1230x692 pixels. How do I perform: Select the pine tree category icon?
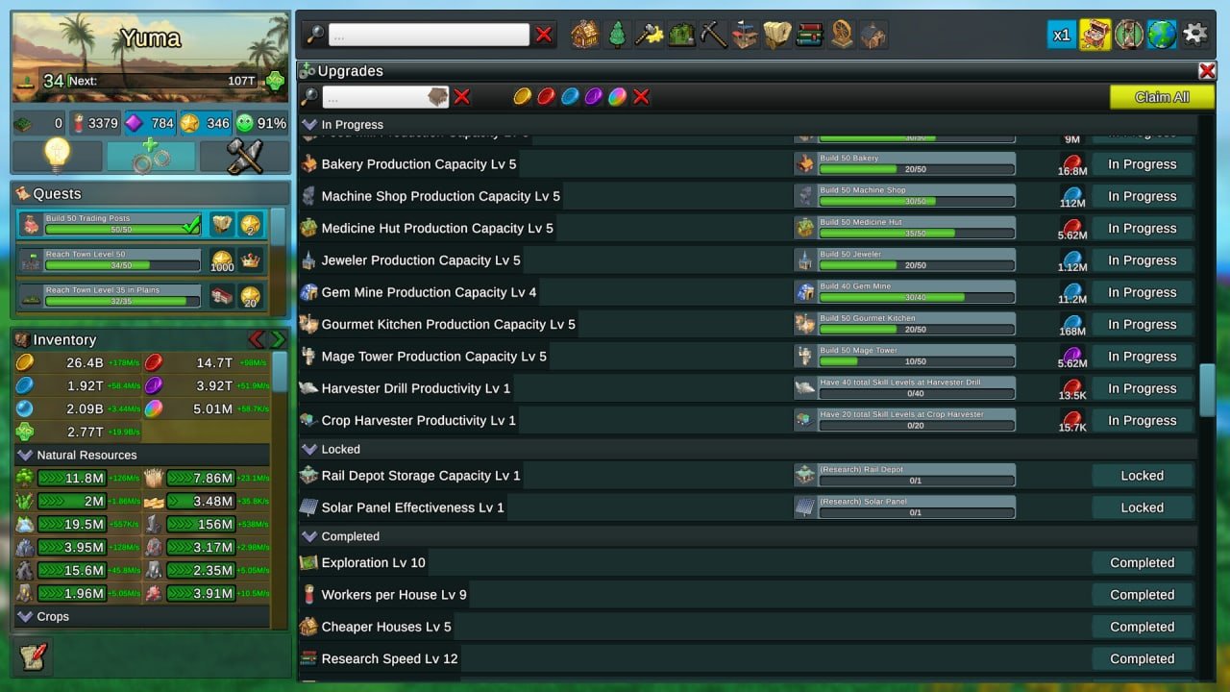(x=617, y=36)
